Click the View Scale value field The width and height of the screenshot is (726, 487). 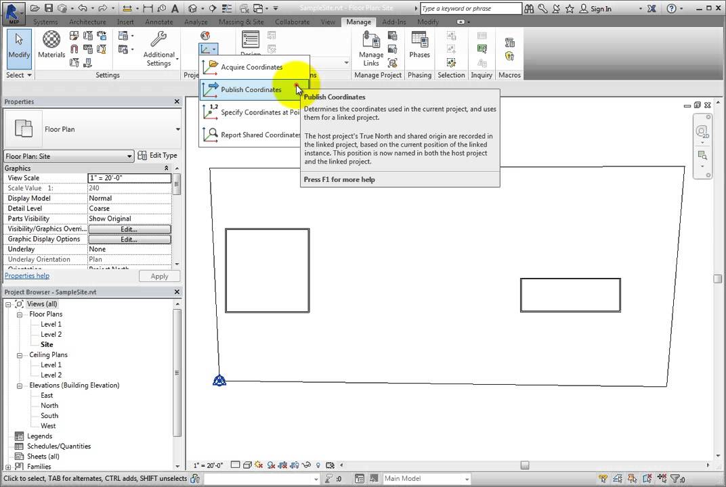coord(129,178)
